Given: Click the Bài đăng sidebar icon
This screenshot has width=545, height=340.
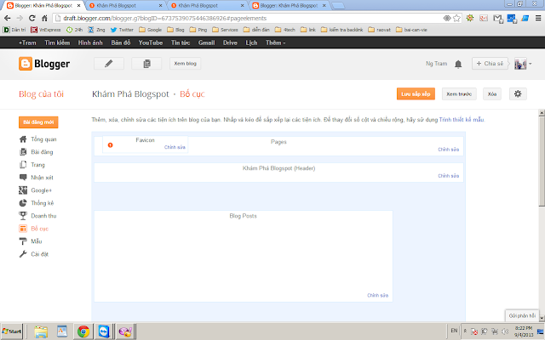Looking at the screenshot, I should click(x=23, y=152).
